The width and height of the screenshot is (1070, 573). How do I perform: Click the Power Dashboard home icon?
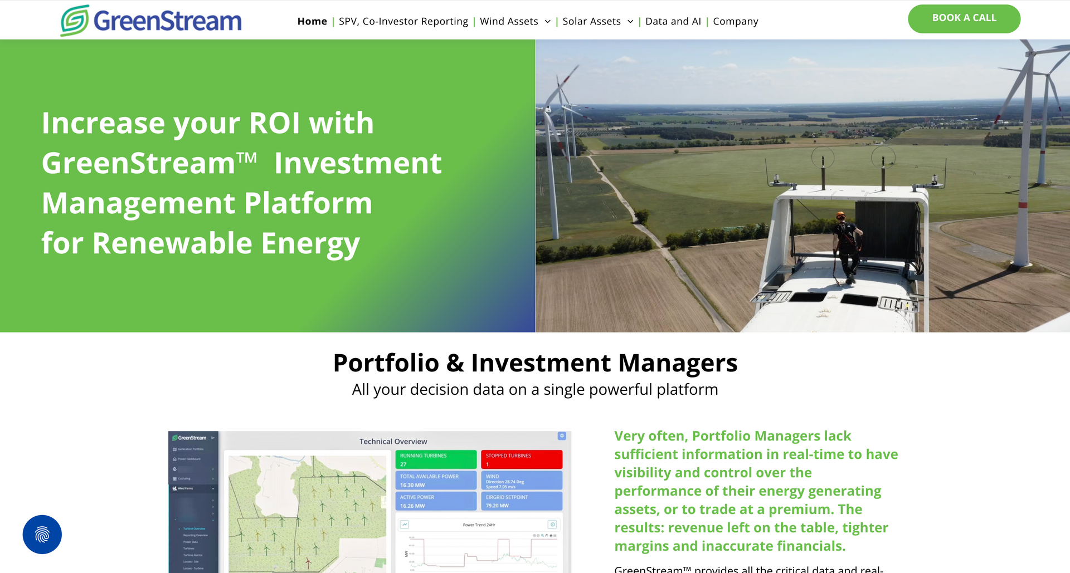point(174,459)
